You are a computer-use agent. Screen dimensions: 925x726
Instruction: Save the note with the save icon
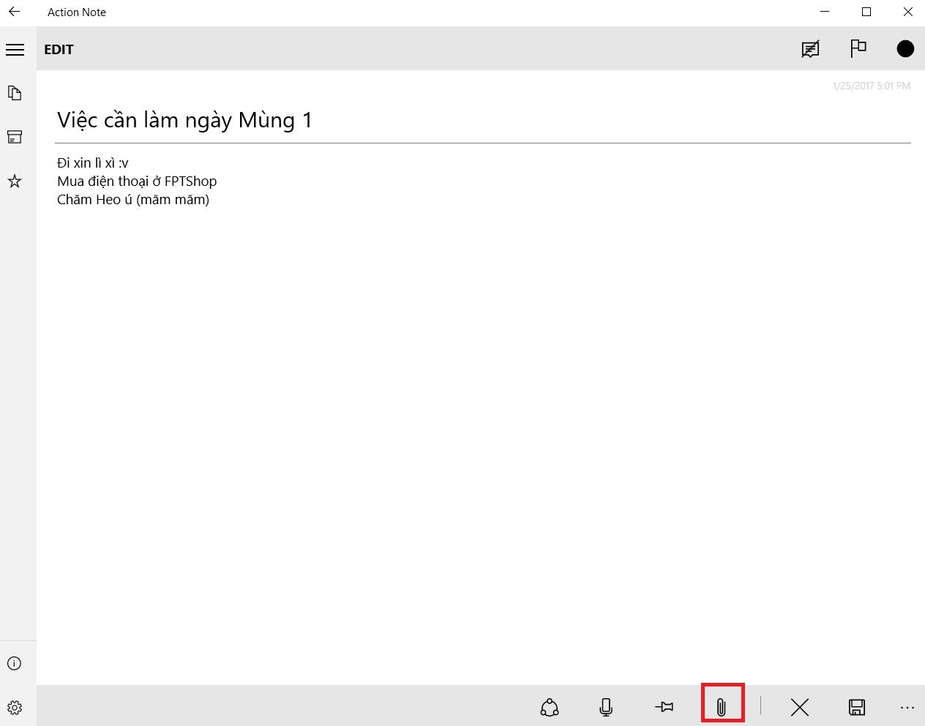pyautogui.click(x=857, y=707)
